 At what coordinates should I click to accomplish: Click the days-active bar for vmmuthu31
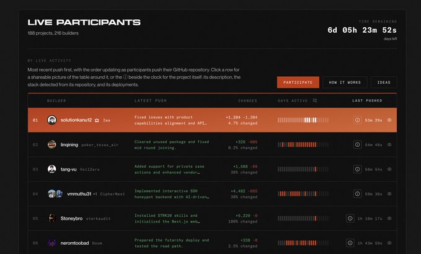[303, 194]
